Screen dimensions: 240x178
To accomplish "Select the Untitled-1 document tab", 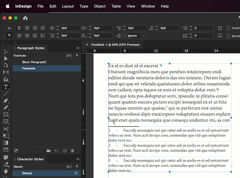I will pyautogui.click(x=115, y=45).
